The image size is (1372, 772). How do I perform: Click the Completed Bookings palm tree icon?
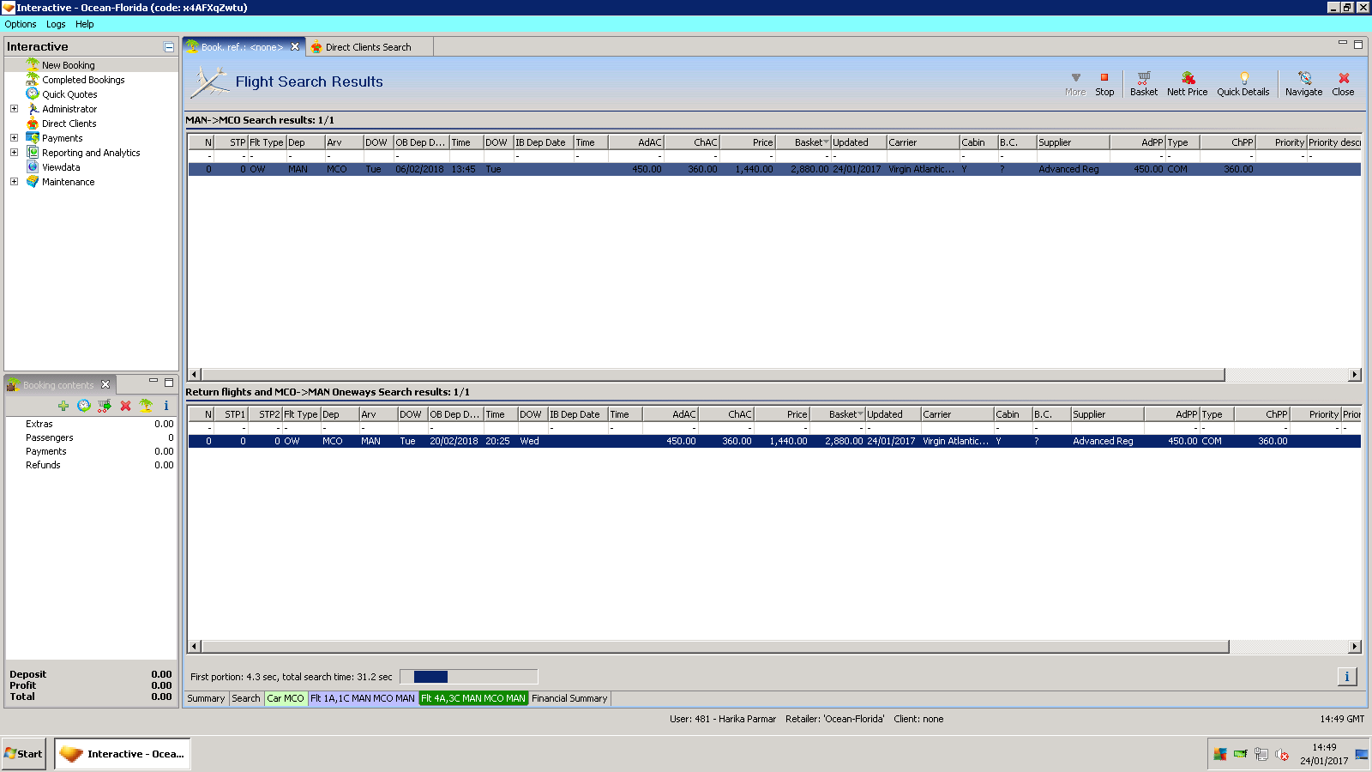tap(33, 80)
